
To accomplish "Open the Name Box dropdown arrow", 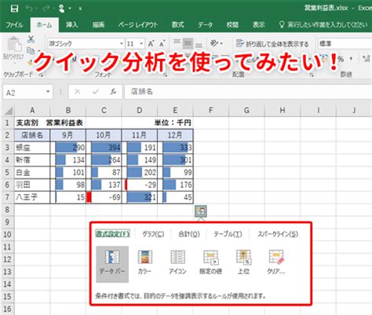I will [x=48, y=92].
